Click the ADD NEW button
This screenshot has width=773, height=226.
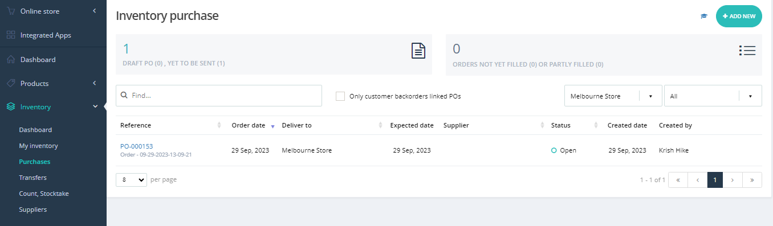[739, 16]
